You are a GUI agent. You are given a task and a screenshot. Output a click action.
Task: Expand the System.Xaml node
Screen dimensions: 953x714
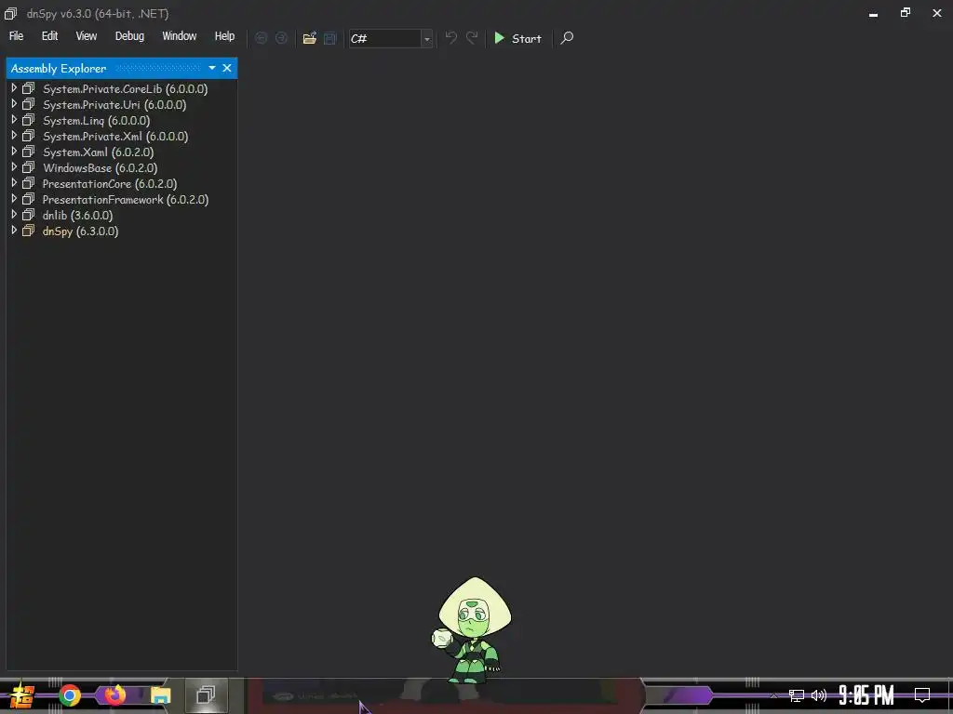[14, 152]
